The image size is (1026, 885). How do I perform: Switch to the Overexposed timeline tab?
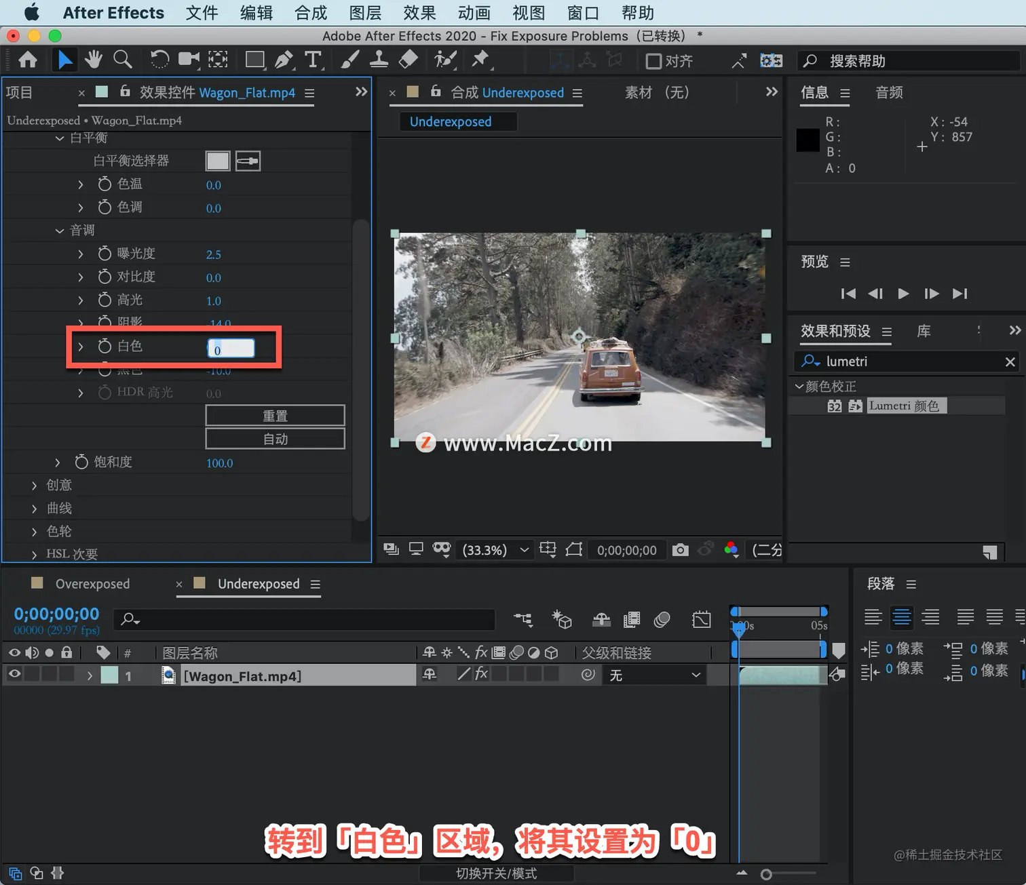pos(92,584)
